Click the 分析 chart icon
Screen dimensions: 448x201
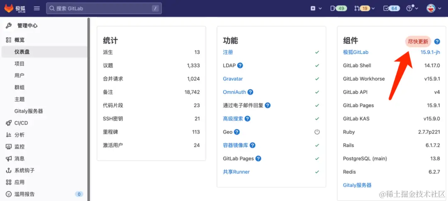tap(9, 135)
